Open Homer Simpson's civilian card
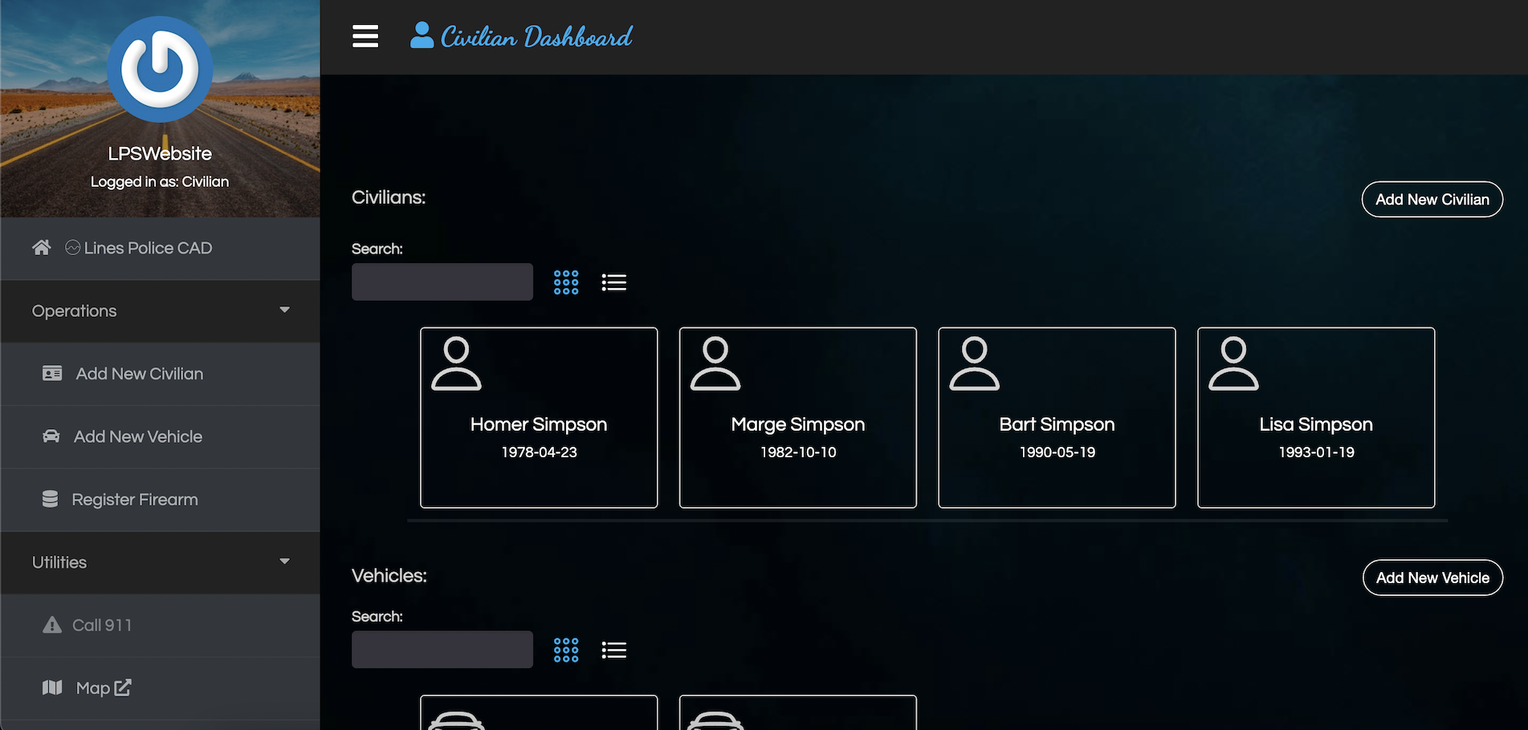The height and width of the screenshot is (730, 1528). (x=538, y=417)
